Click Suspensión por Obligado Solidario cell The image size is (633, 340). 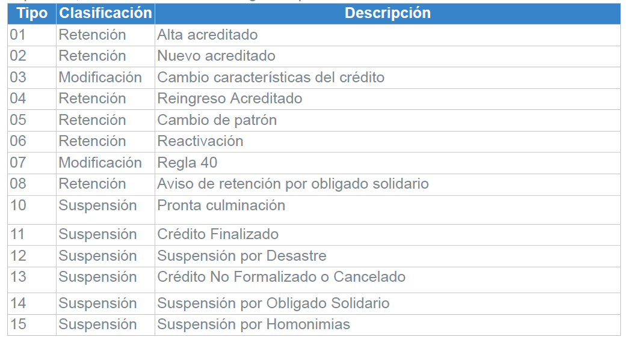click(x=388, y=304)
